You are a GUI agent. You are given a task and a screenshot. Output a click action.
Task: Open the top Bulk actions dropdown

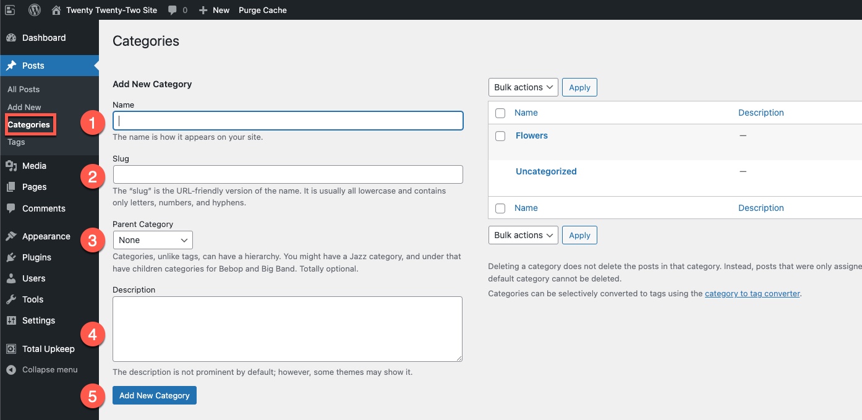[523, 87]
